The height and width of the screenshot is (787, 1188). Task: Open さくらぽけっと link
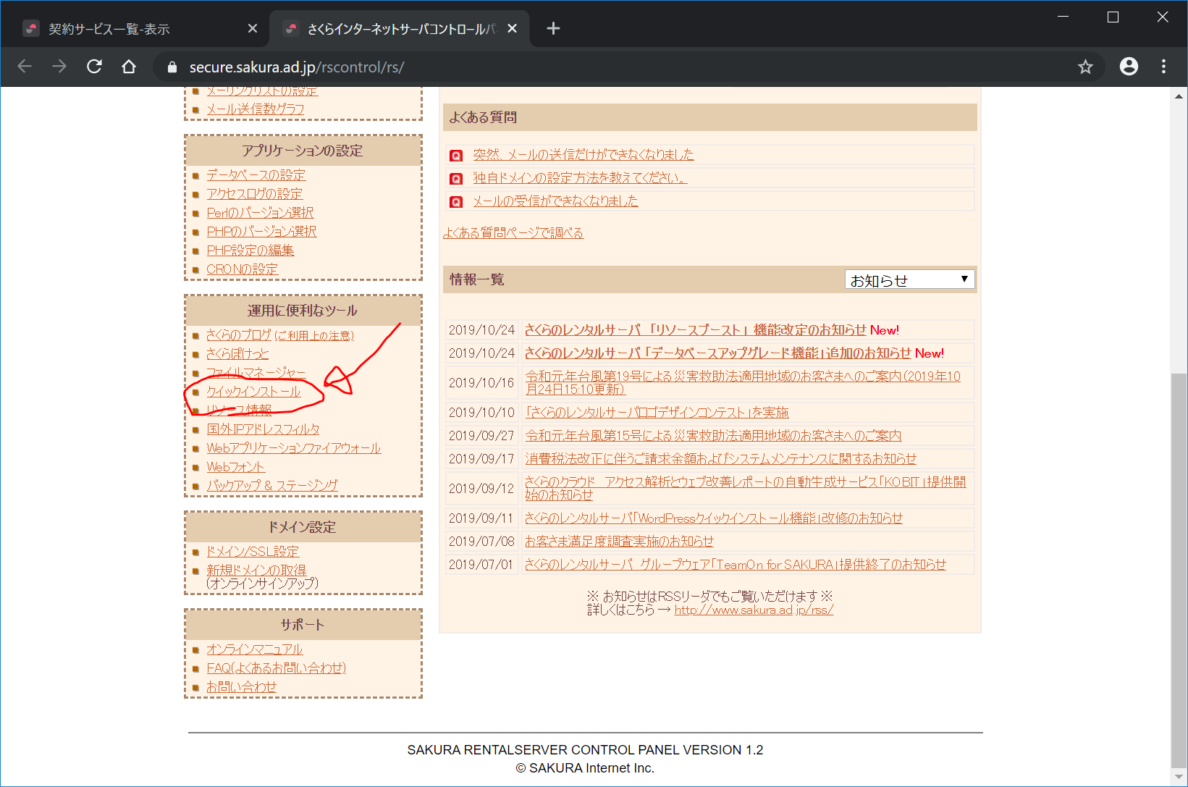pyautogui.click(x=237, y=353)
